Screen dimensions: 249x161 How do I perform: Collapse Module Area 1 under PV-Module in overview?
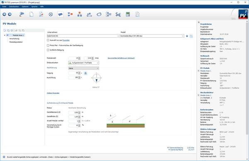click(198, 71)
